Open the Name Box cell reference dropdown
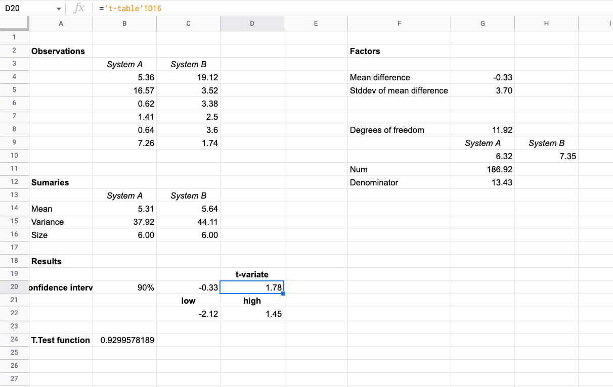The height and width of the screenshot is (387, 613). (59, 8)
